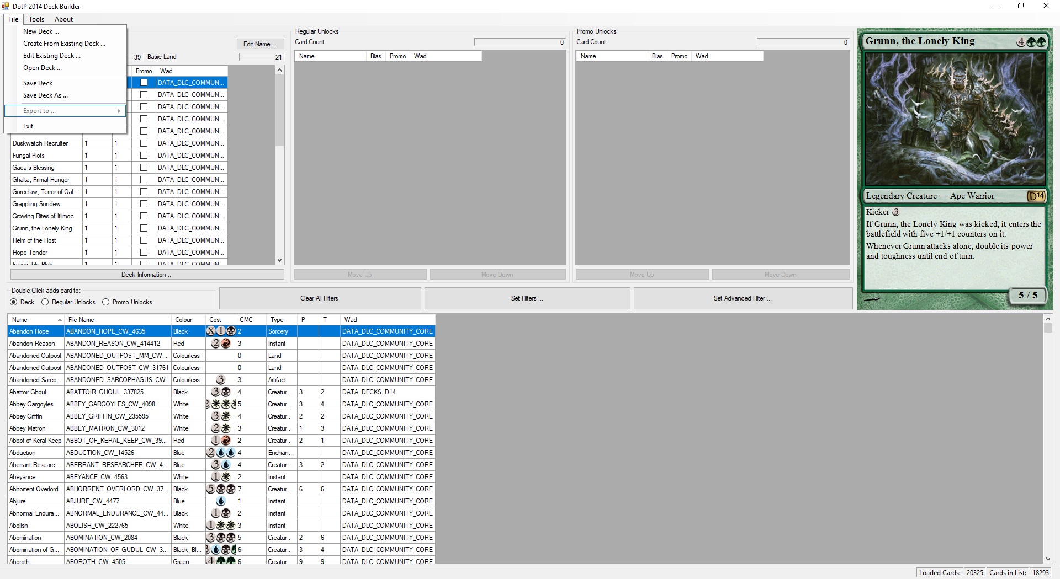Sort card list by Cost column
The height and width of the screenshot is (579, 1060).
(221, 320)
